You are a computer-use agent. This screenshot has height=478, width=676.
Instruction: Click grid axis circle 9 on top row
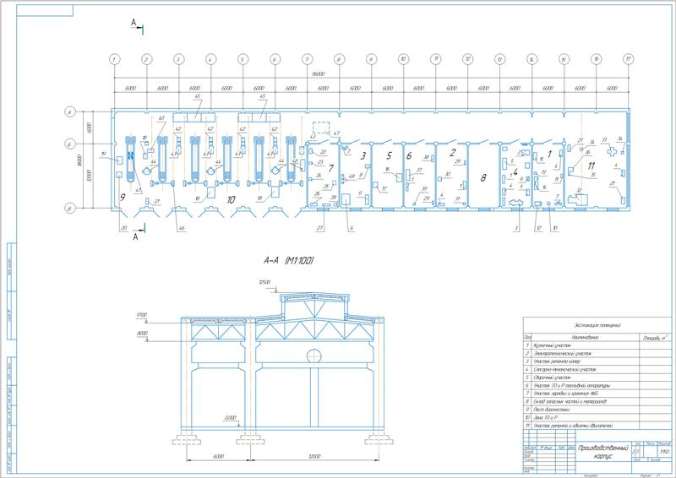[371, 59]
